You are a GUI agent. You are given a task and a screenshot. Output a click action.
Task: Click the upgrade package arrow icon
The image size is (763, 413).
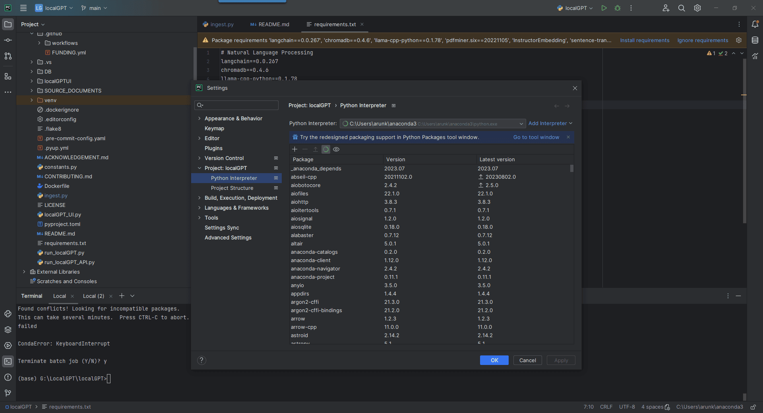click(x=315, y=149)
